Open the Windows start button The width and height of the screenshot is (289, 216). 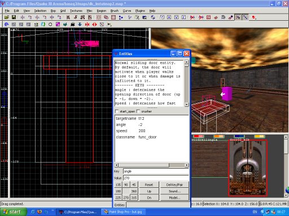(13, 212)
